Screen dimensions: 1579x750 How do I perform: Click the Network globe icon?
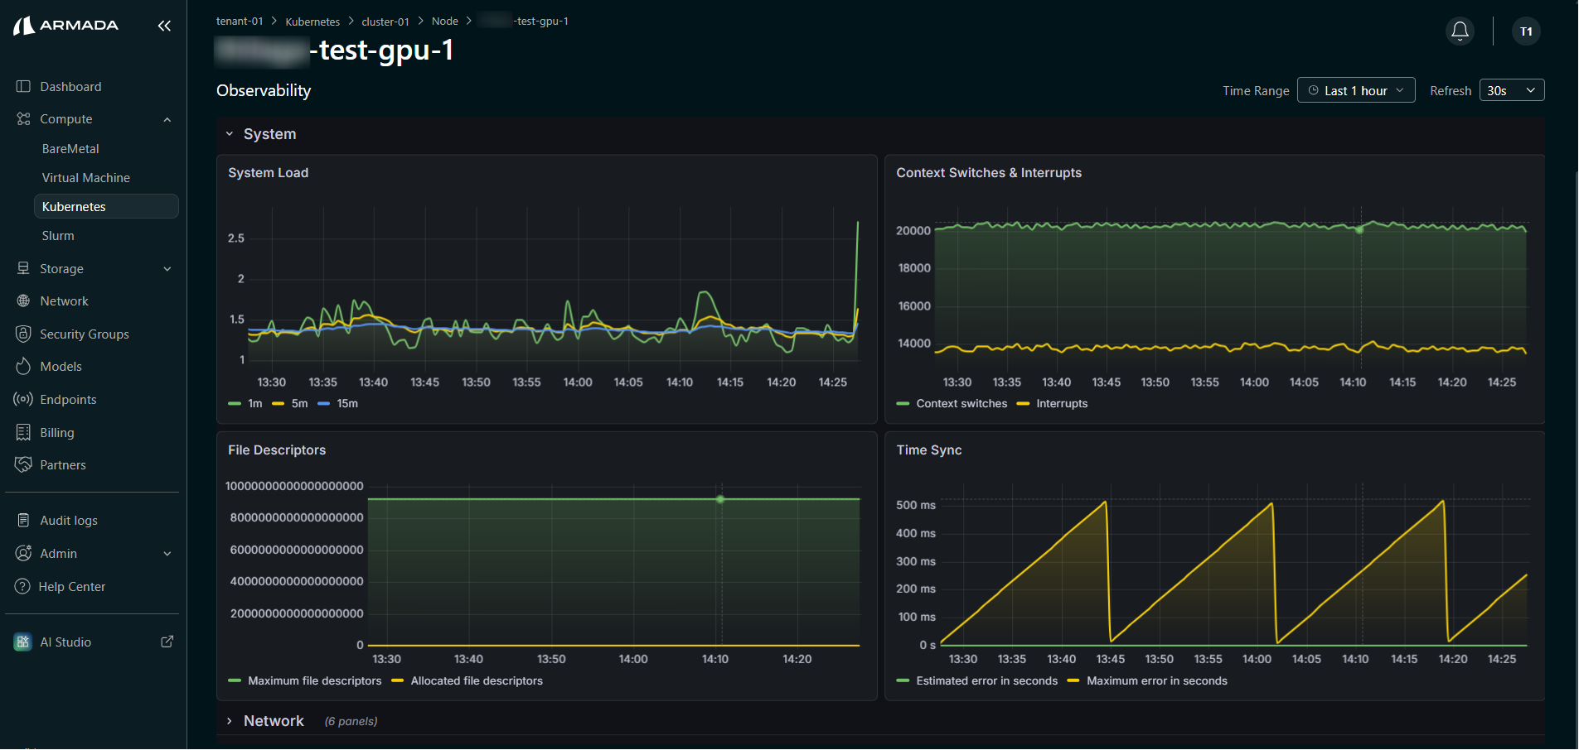[x=23, y=301]
